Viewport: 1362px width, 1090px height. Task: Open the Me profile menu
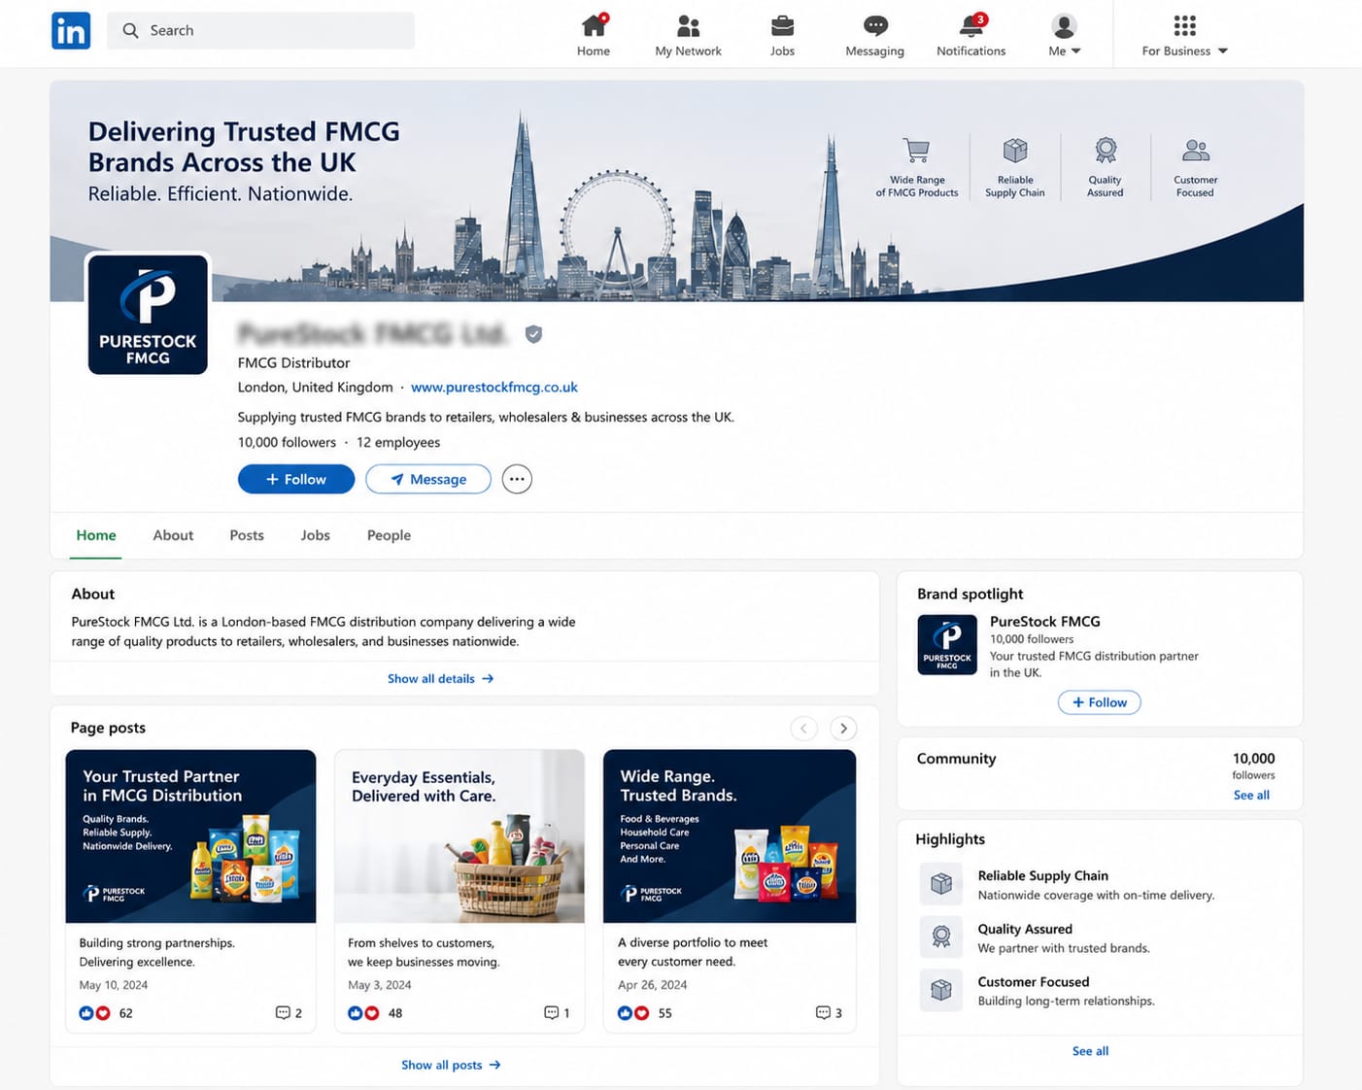[1065, 35]
